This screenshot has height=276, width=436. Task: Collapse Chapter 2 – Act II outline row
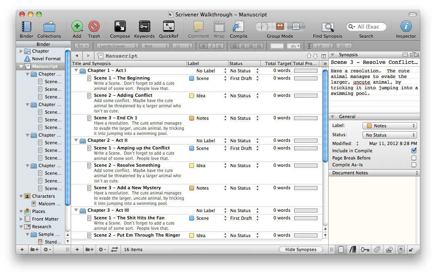pos(76,140)
